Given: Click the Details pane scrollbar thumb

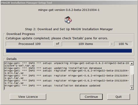Looking at the screenshot, I should click(132, 80).
